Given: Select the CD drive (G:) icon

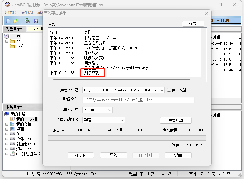Looking at the screenshot, I should pos(12,154).
